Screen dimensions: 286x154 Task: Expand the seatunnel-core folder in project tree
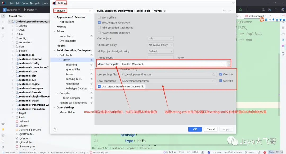click(13, 72)
